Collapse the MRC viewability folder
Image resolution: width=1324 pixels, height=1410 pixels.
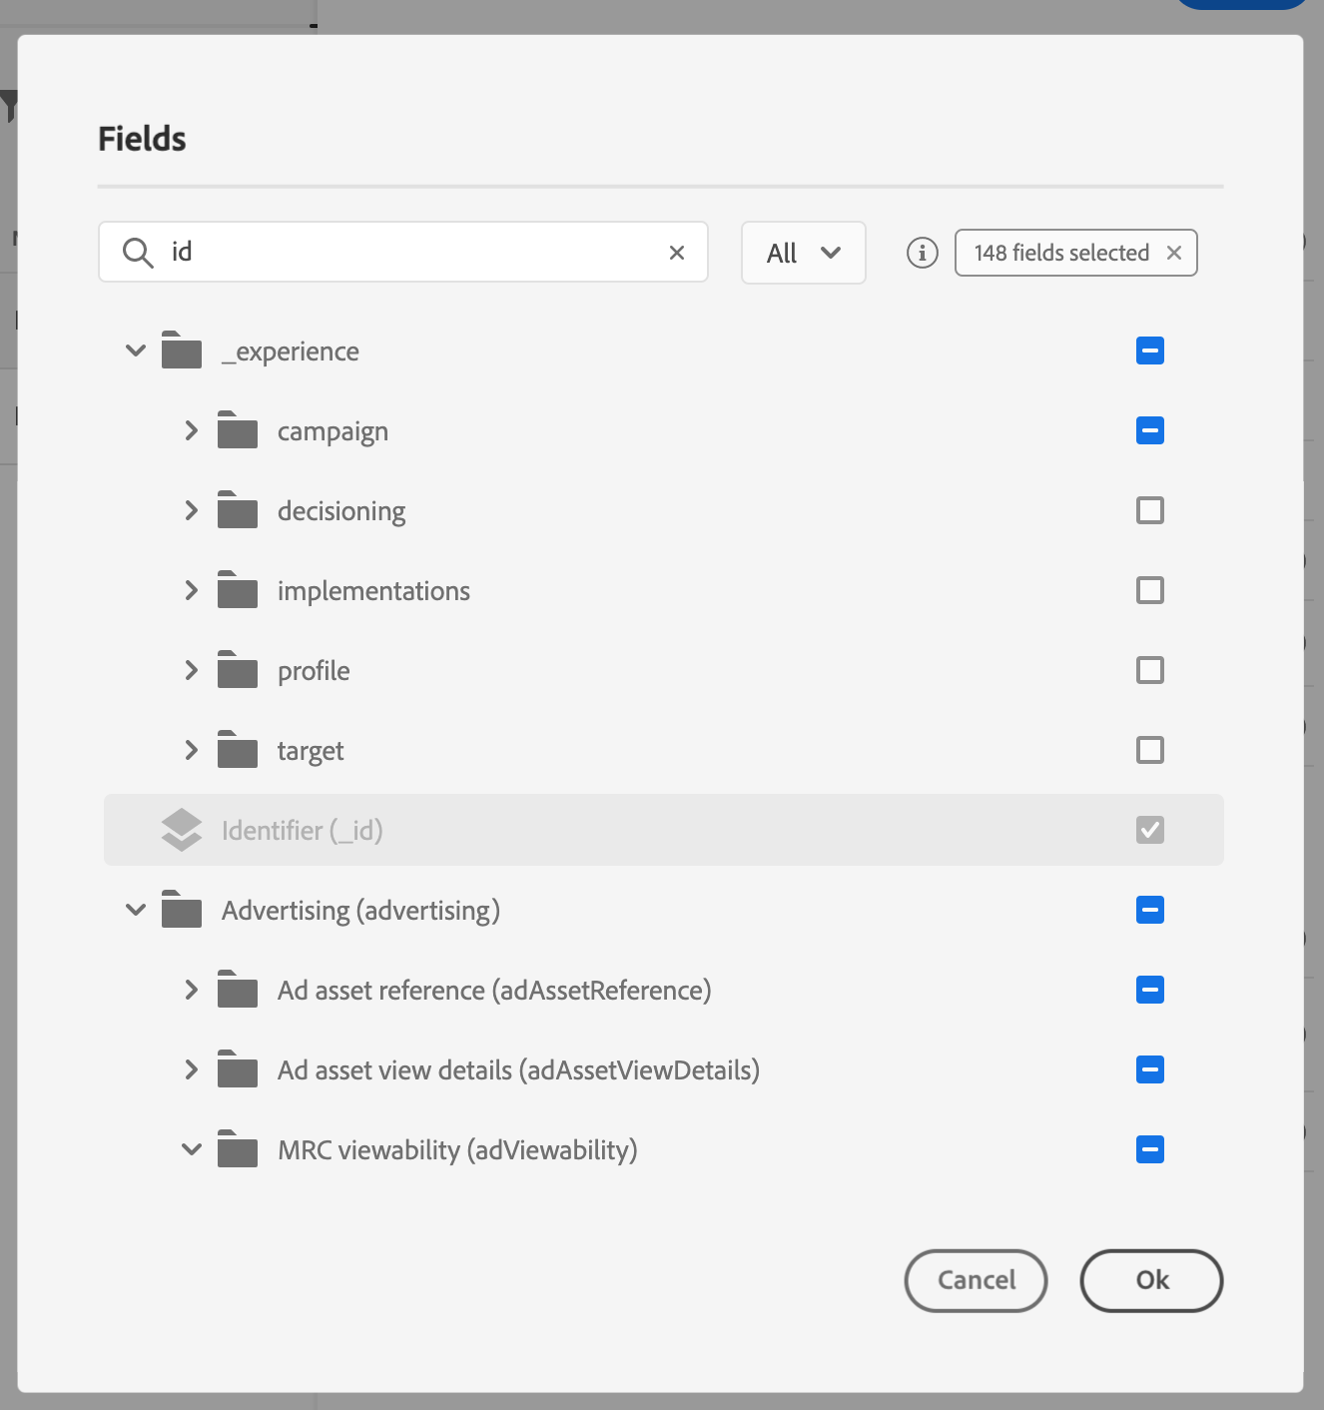coord(192,1149)
